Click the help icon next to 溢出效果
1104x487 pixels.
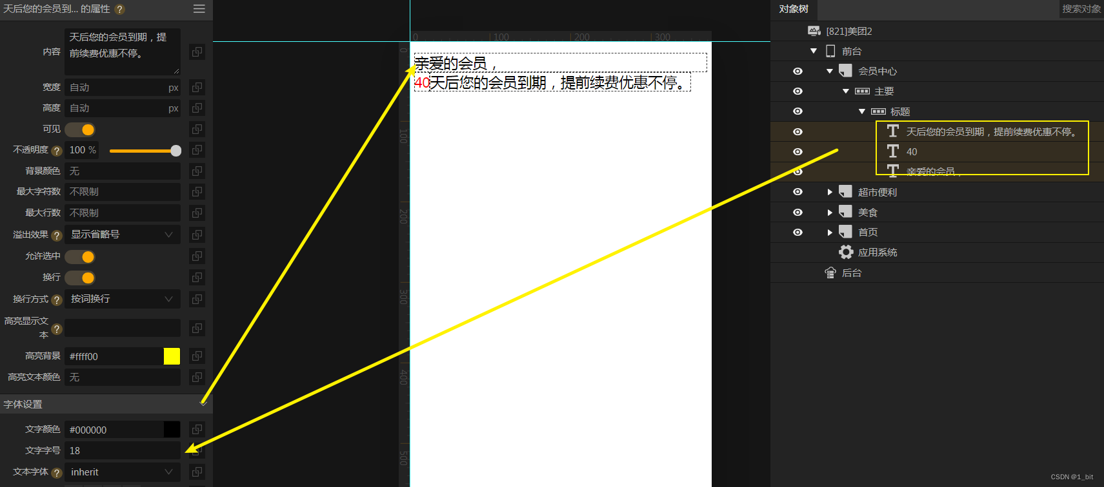click(57, 236)
